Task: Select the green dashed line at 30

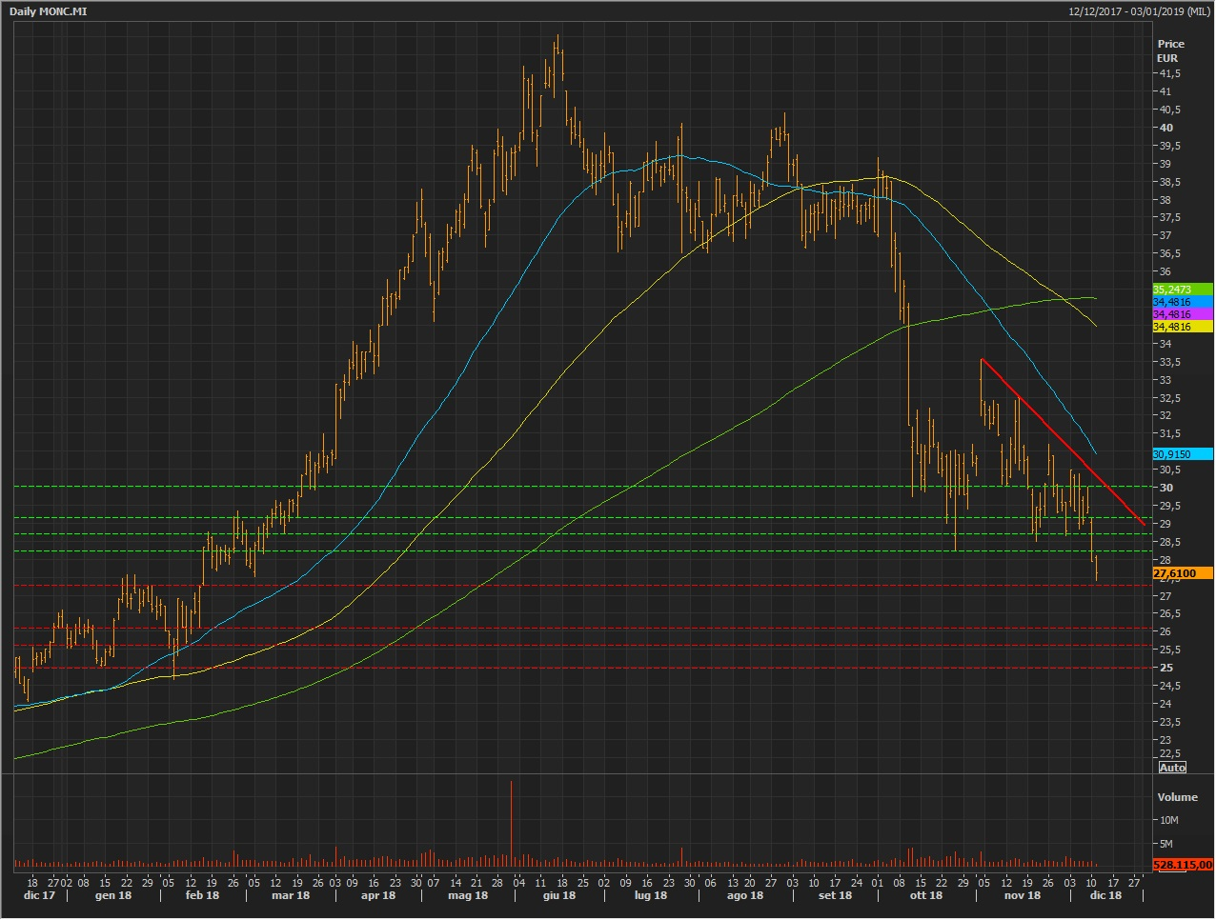Action: tap(572, 487)
